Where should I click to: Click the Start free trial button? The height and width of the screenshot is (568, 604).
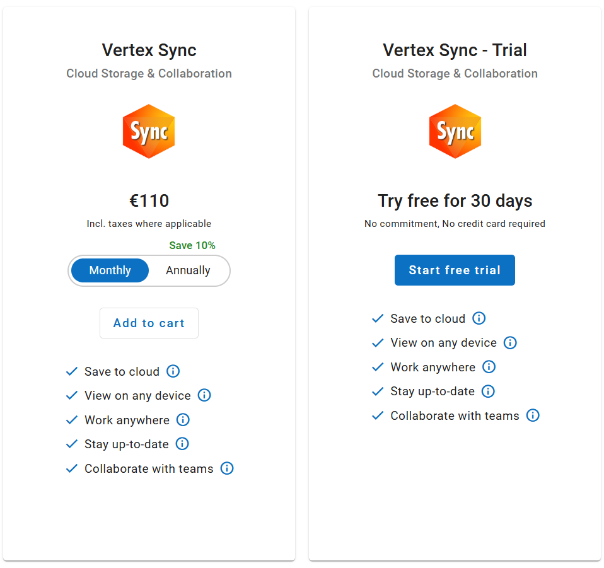point(455,270)
